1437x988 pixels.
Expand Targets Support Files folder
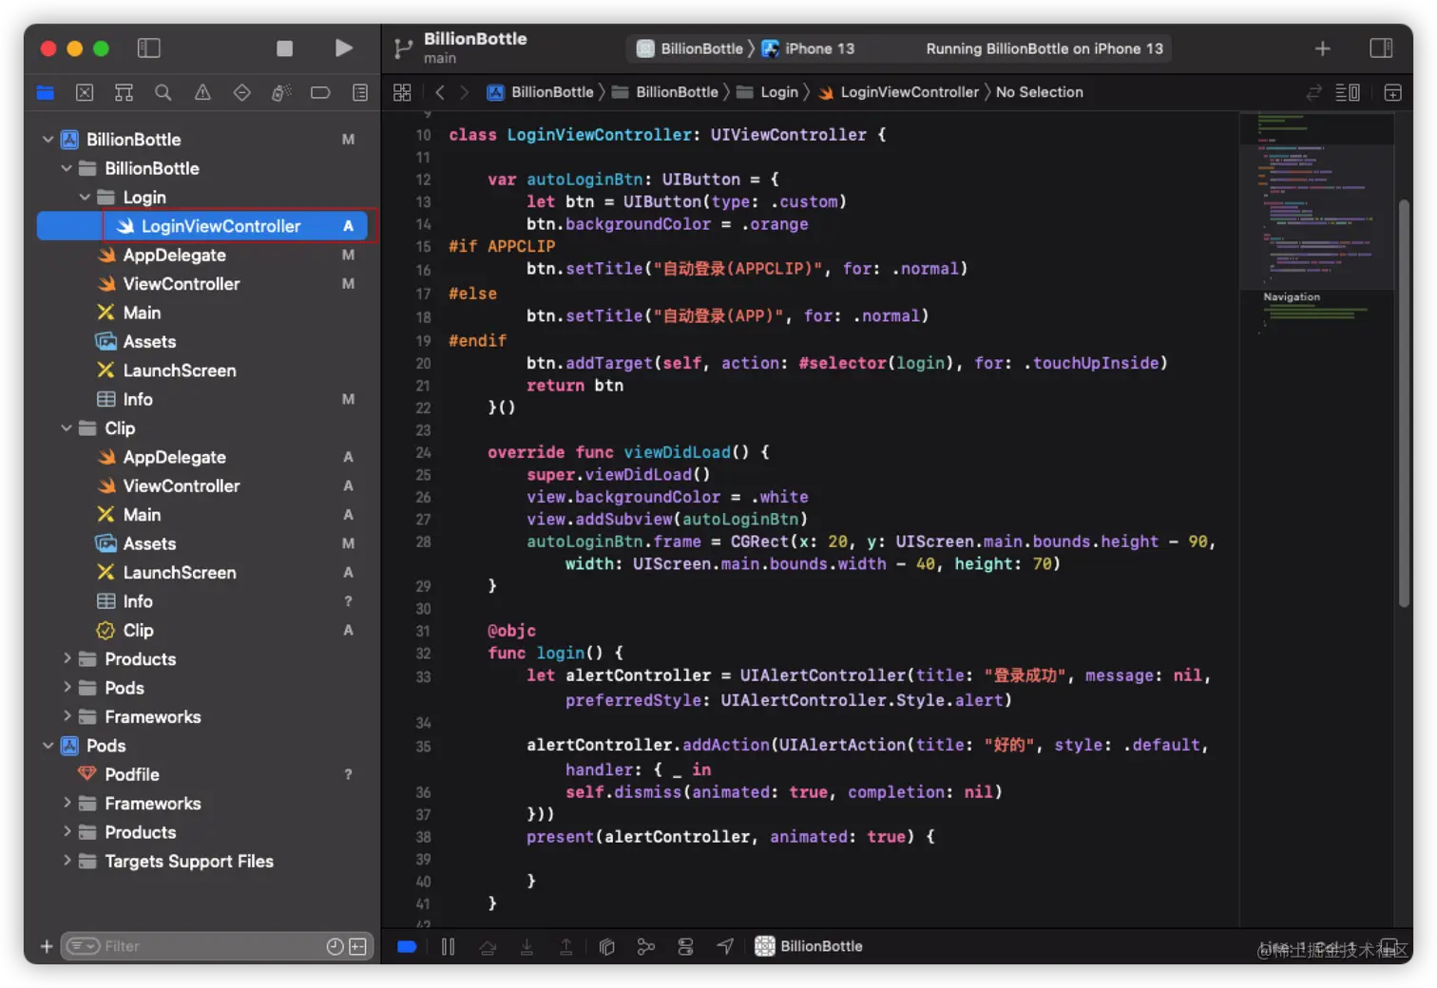coord(67,861)
